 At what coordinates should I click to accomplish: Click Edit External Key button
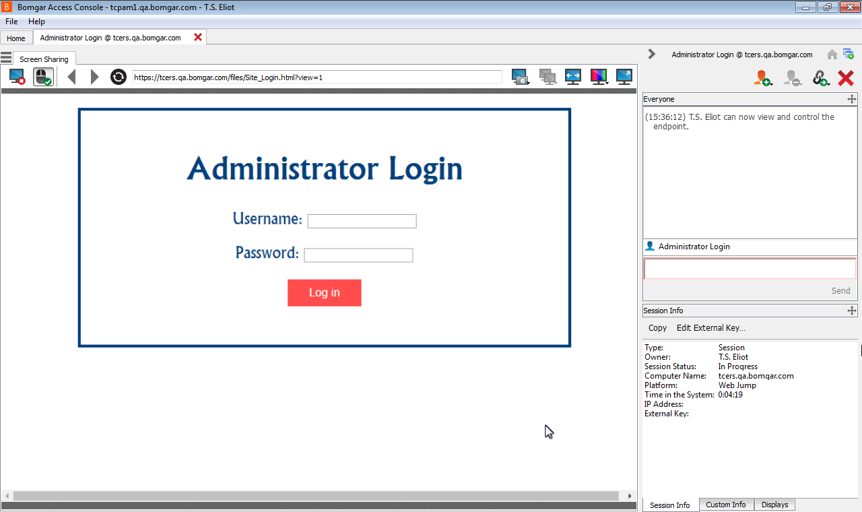click(x=710, y=328)
